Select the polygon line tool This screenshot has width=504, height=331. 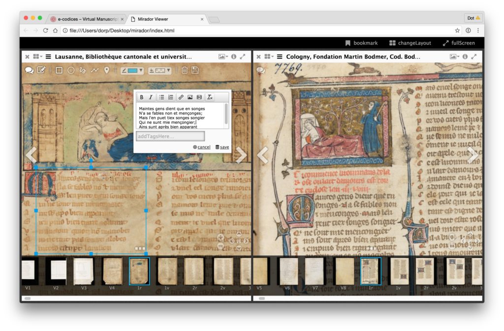point(94,70)
